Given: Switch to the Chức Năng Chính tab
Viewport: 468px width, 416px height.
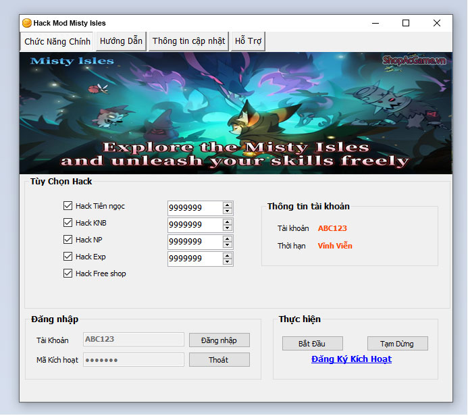Looking at the screenshot, I should click(x=57, y=41).
